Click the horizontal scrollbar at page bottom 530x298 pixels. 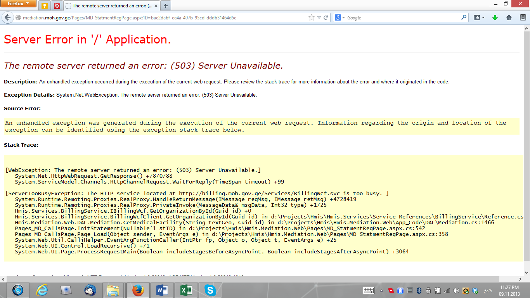(252, 279)
